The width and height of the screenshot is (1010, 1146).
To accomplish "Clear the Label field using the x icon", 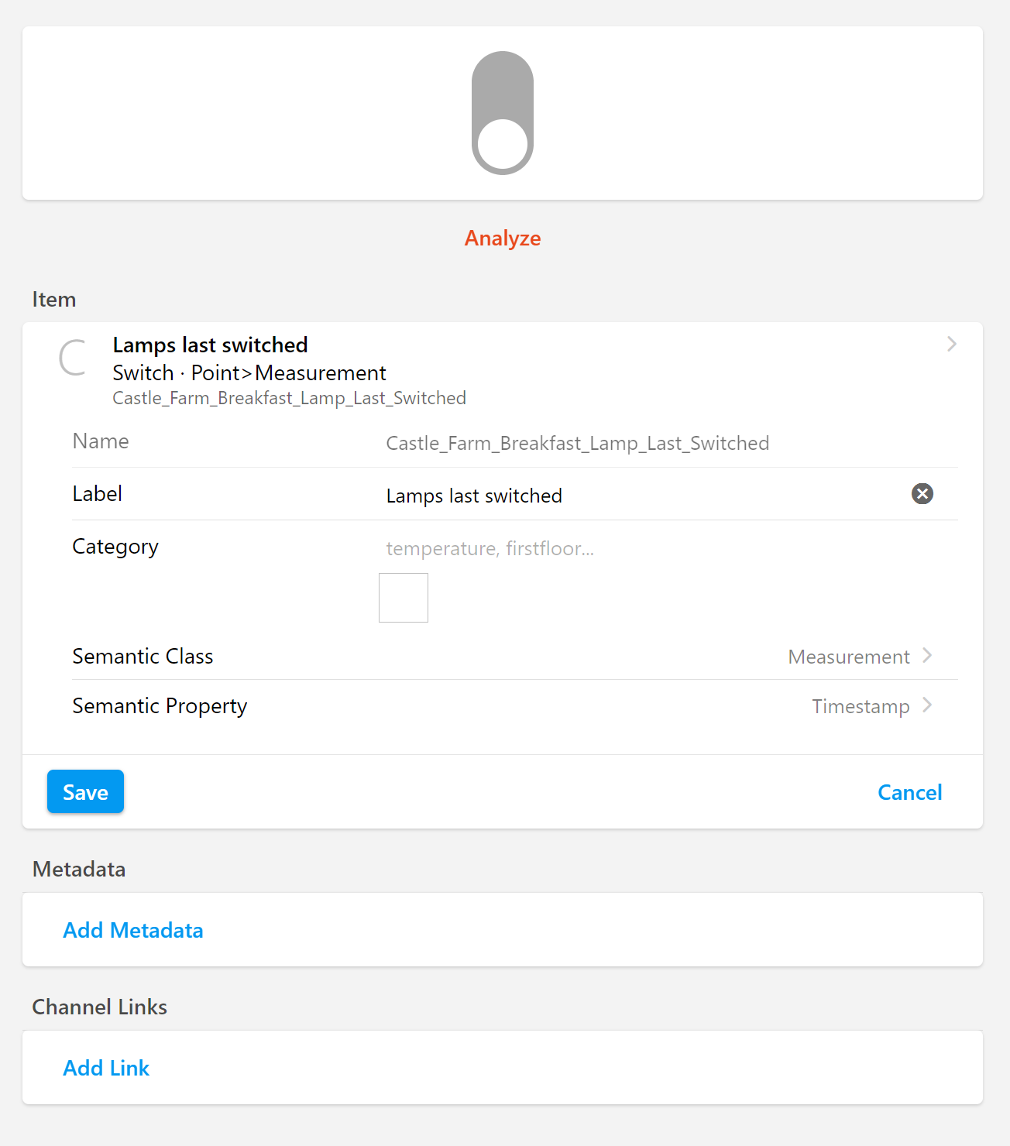I will (x=922, y=494).
